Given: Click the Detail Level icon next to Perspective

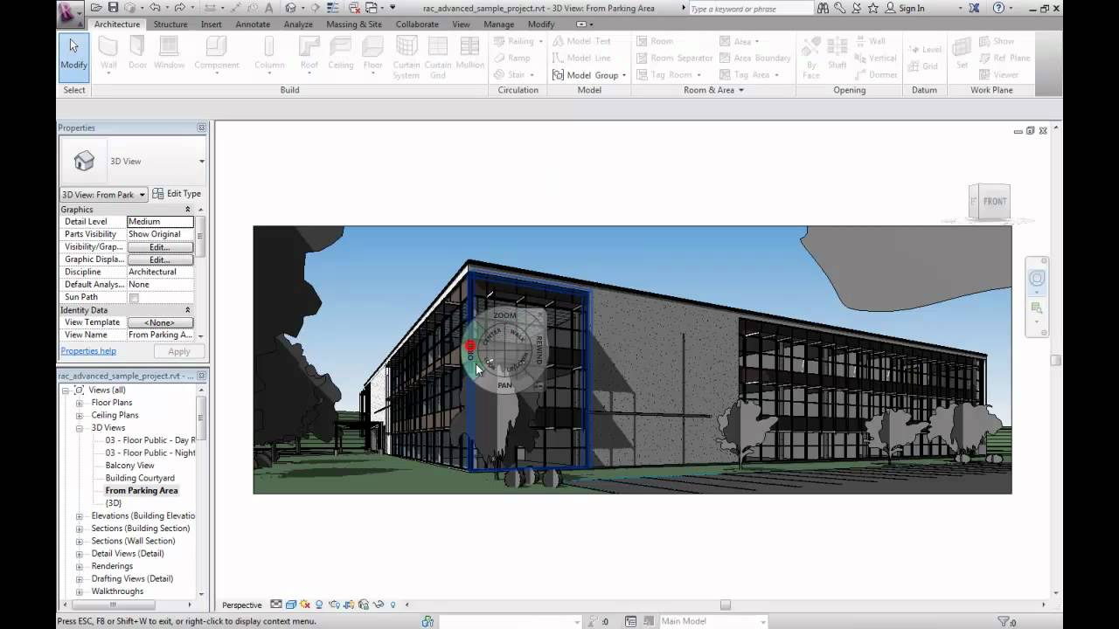Looking at the screenshot, I should (275, 605).
